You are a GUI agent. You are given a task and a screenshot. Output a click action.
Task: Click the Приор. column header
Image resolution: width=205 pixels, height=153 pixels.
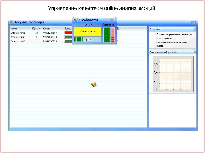(68, 29)
